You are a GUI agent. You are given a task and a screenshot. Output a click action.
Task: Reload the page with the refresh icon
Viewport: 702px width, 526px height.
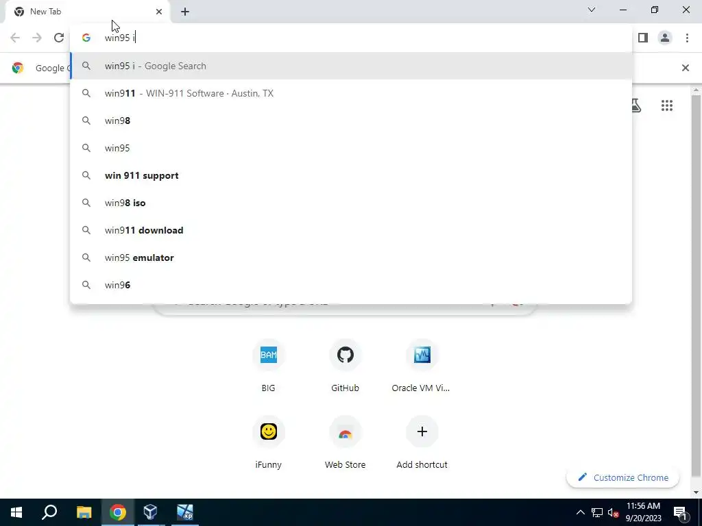click(59, 38)
